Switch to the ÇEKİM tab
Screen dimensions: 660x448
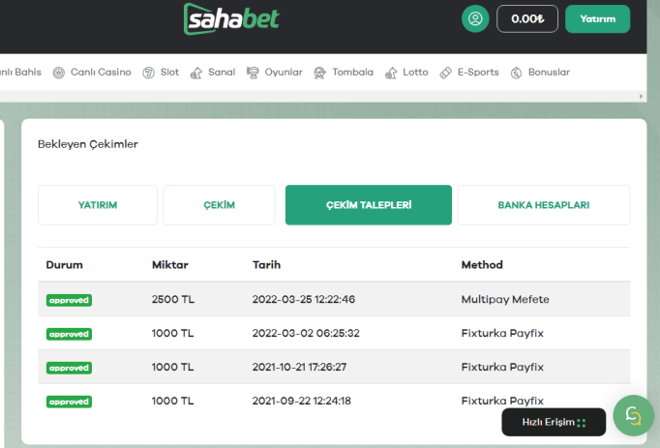tap(220, 205)
